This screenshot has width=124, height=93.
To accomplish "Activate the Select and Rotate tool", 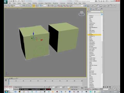I will tap(37, 6).
